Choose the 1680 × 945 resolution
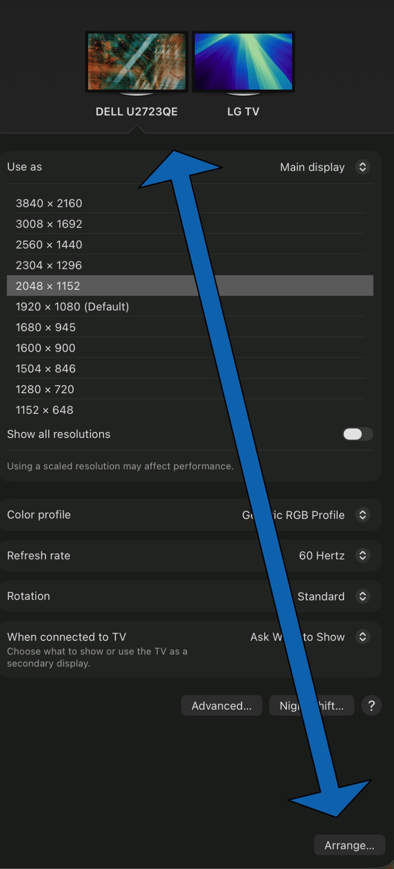Image resolution: width=394 pixels, height=869 pixels. (46, 328)
